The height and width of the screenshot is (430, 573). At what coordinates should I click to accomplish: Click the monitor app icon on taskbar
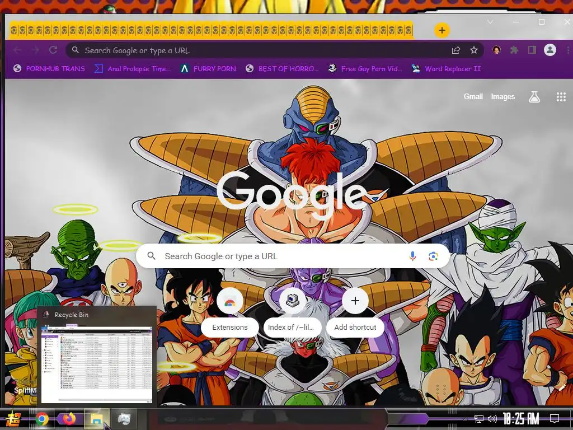pos(124,419)
